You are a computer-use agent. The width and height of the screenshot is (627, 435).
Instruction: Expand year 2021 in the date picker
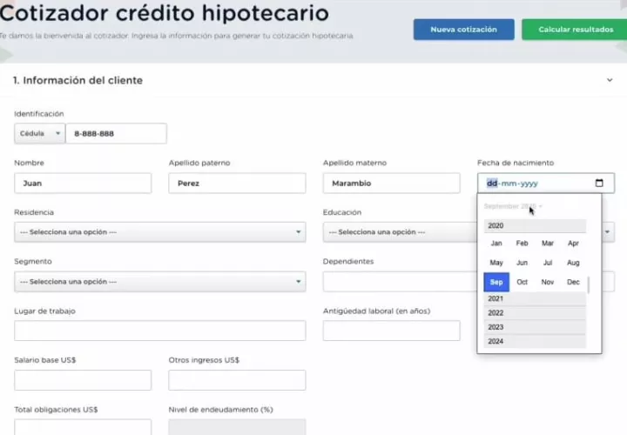coord(535,298)
